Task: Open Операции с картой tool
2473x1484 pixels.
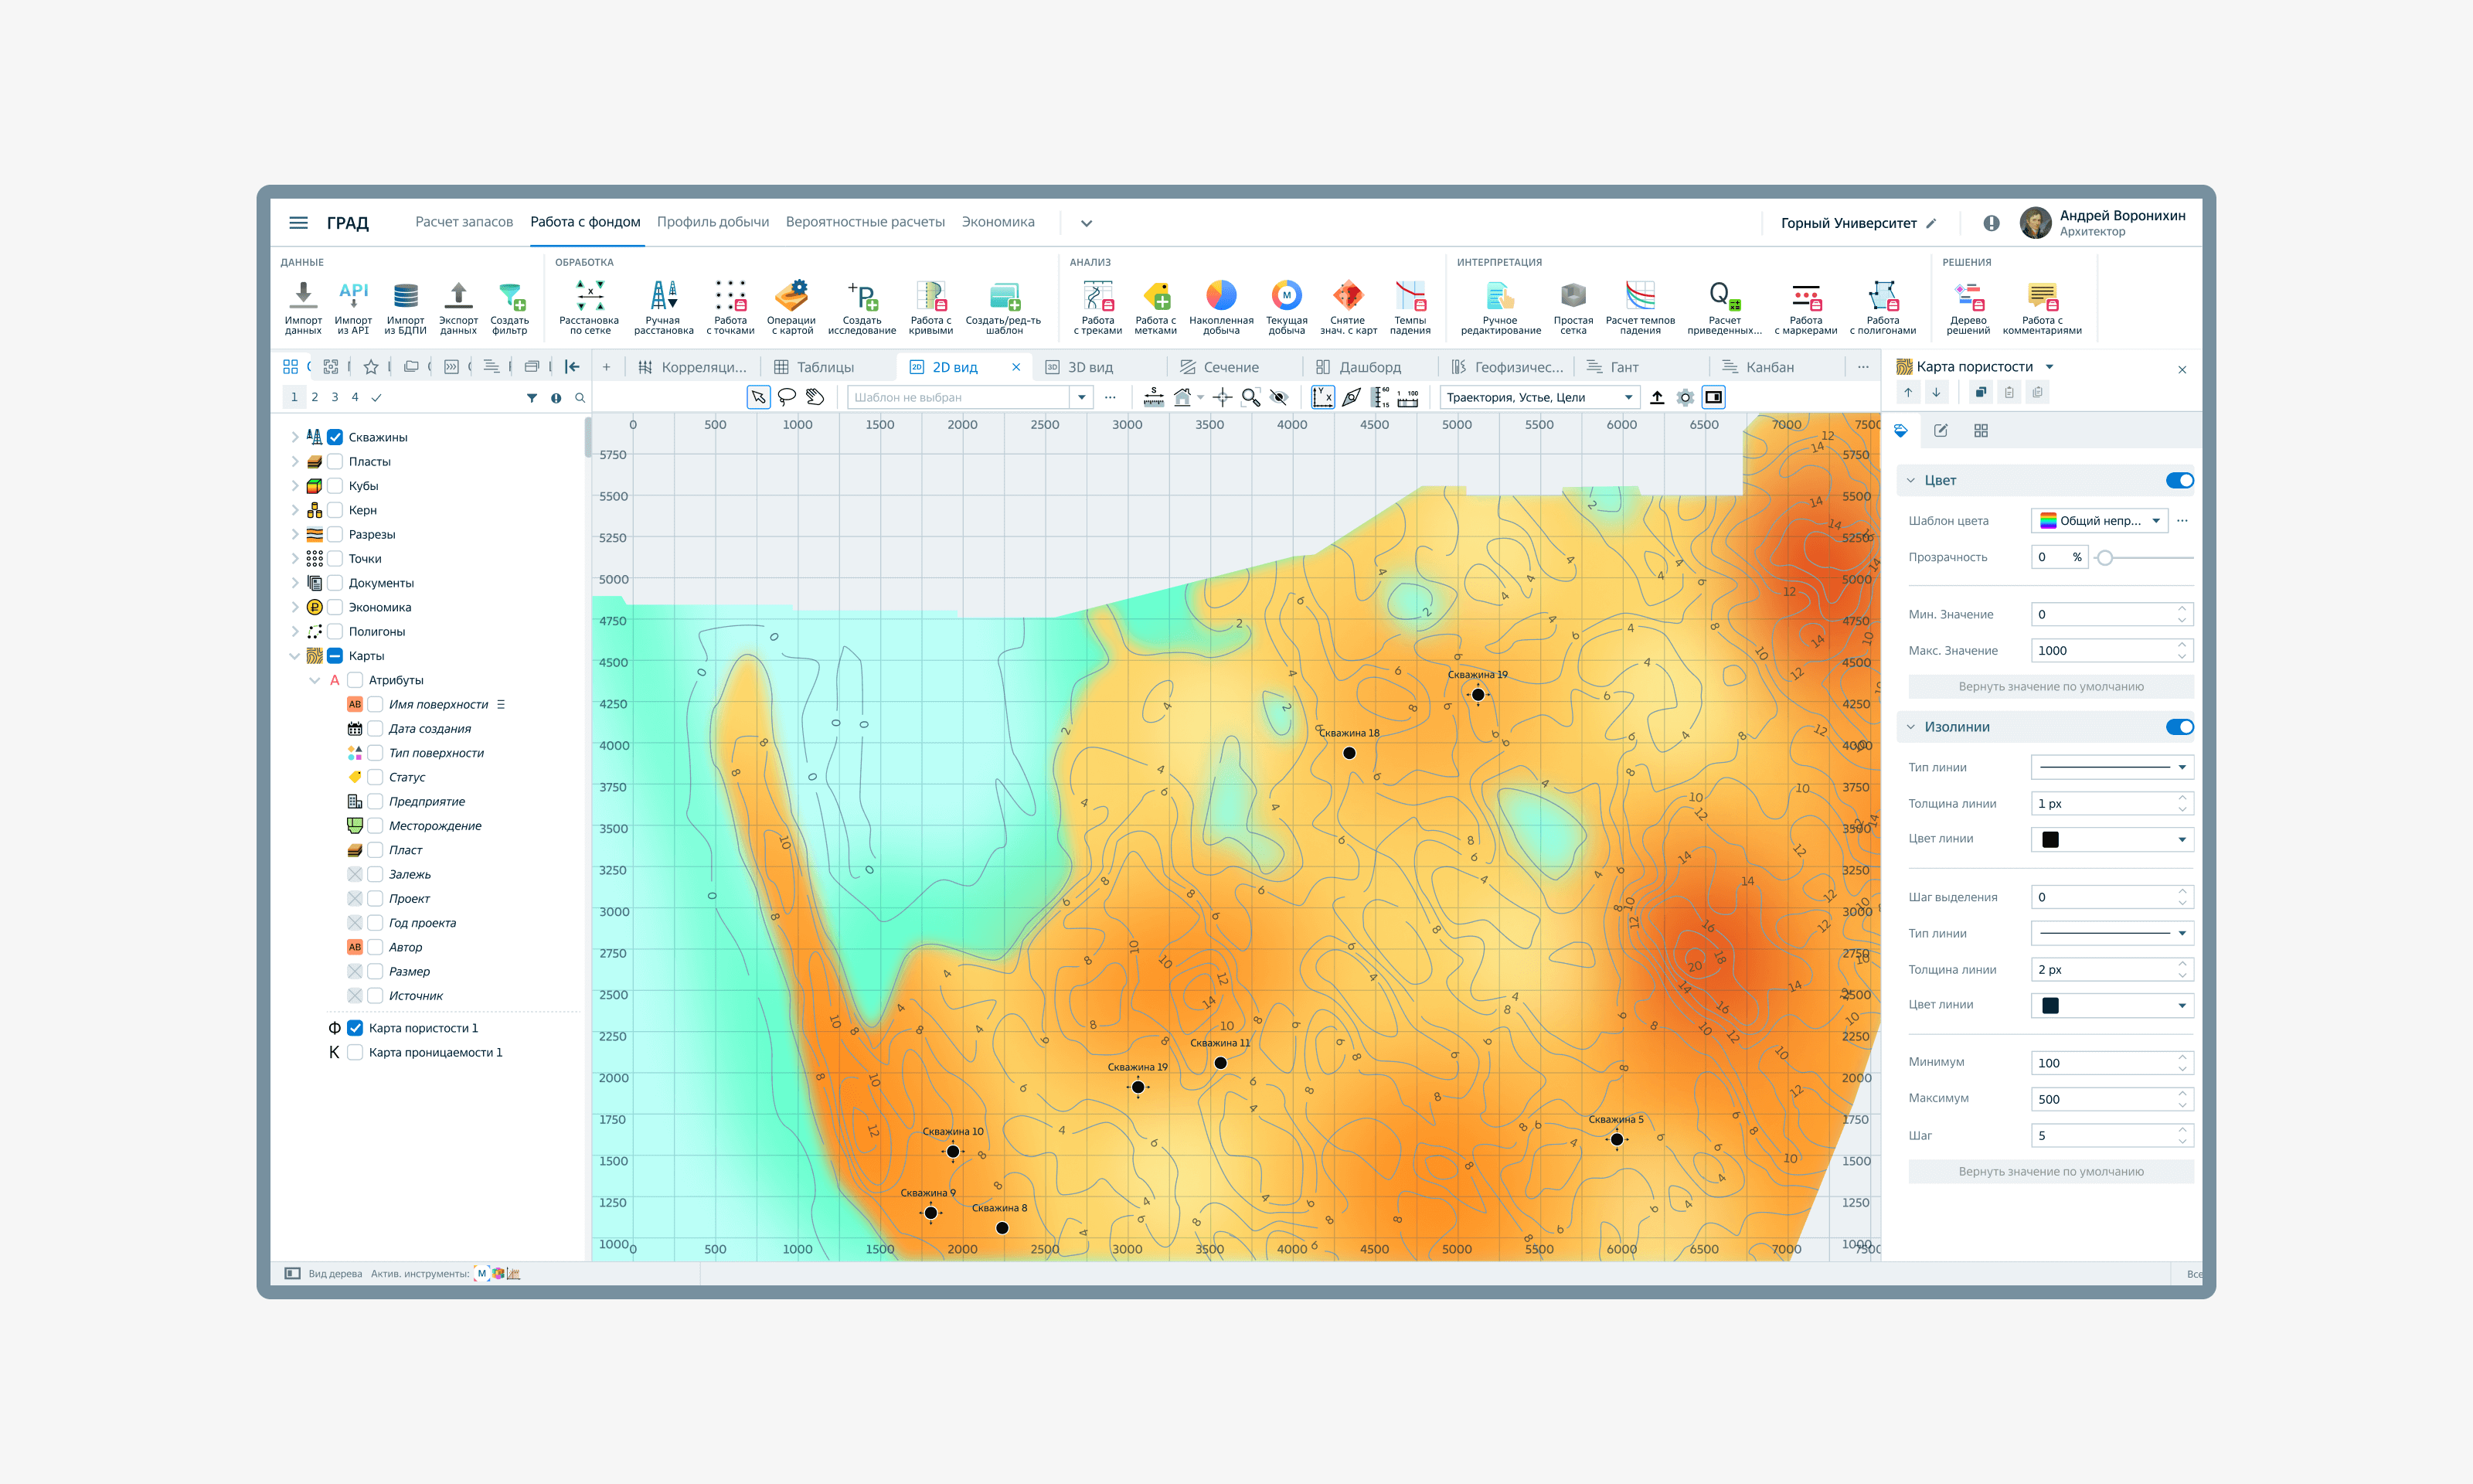Action: 791,296
